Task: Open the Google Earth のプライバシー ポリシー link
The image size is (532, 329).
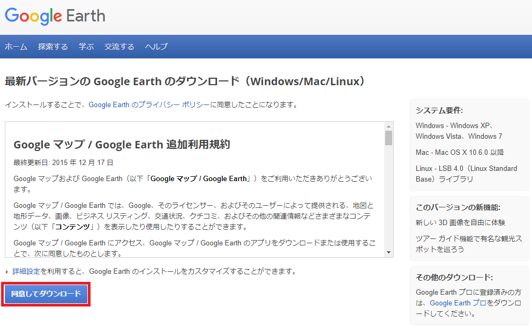Action: point(149,105)
